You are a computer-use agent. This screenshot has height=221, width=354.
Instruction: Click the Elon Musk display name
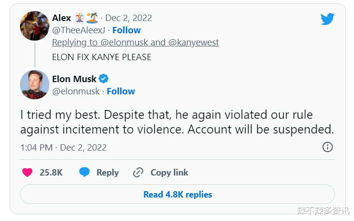[x=74, y=79]
